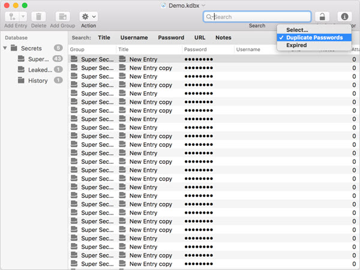Click the Action toolbar label
Image resolution: width=360 pixels, height=270 pixels.
[88, 25]
